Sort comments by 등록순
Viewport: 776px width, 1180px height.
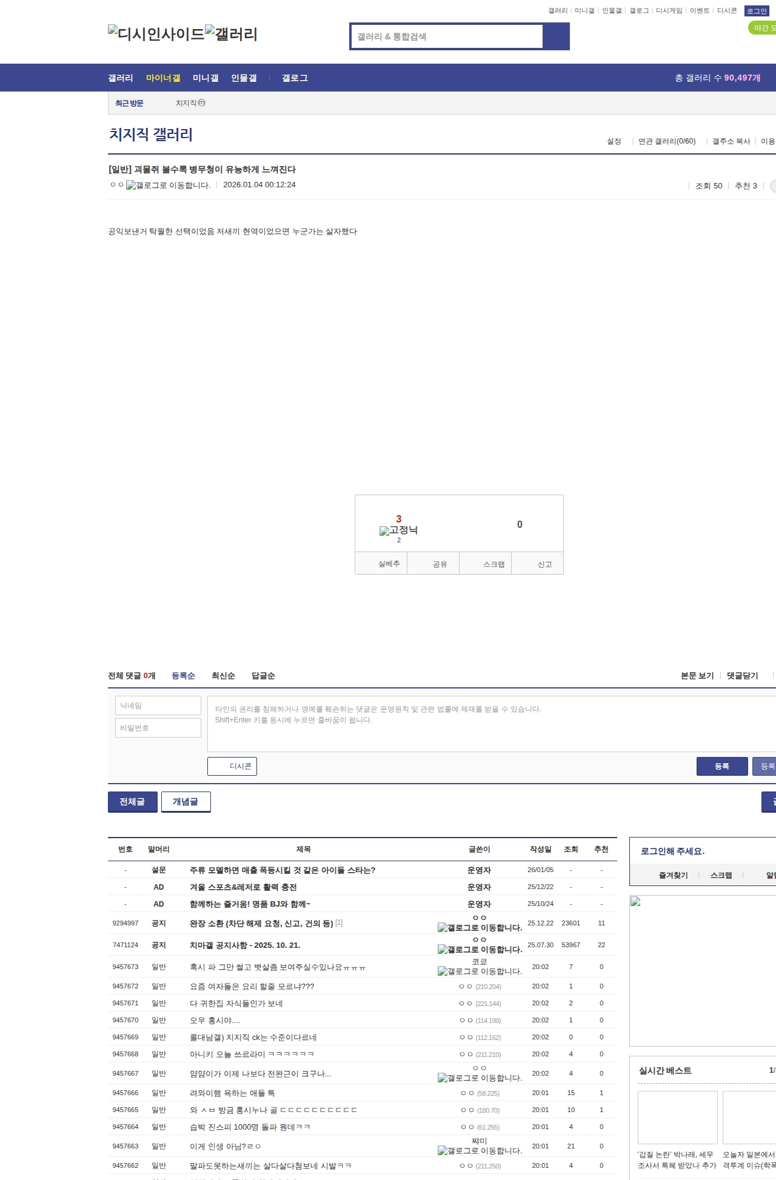click(x=183, y=676)
